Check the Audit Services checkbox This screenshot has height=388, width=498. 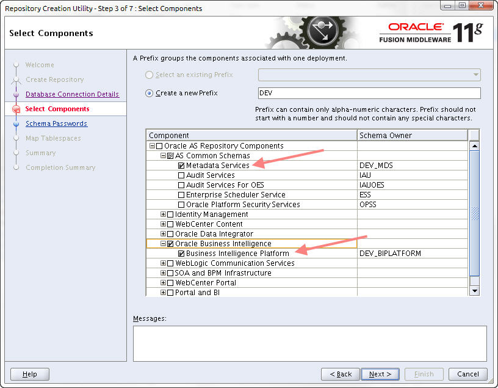click(181, 175)
